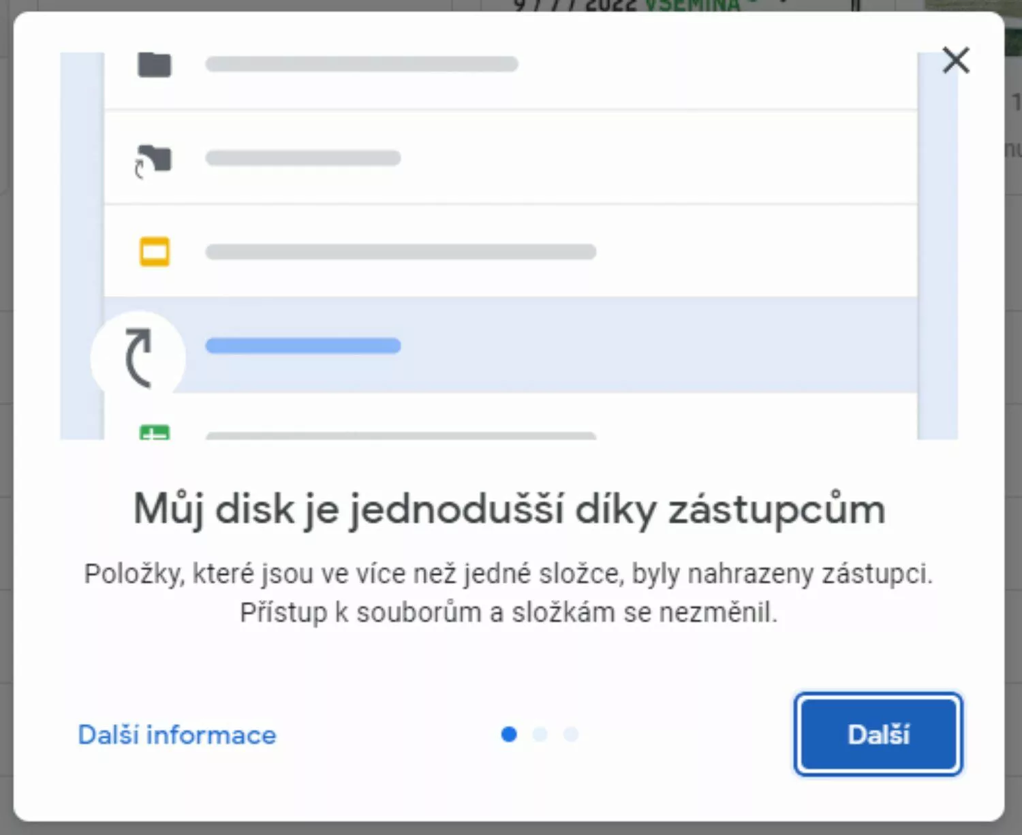Click the gray bar beside folder icon
This screenshot has width=1022, height=835.
tap(362, 64)
